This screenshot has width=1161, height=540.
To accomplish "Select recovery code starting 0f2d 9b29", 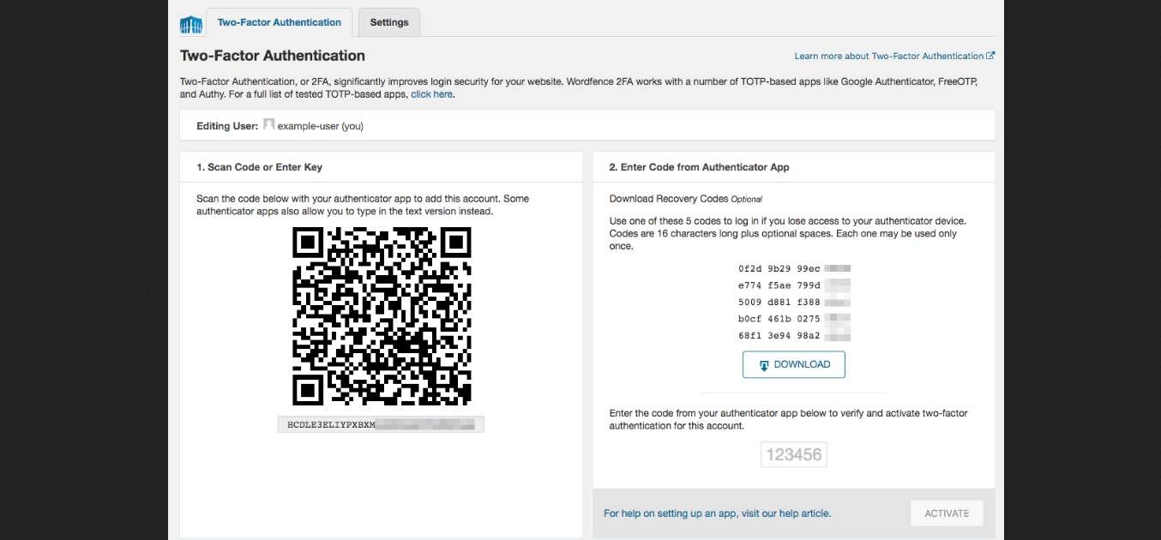I will [x=794, y=268].
